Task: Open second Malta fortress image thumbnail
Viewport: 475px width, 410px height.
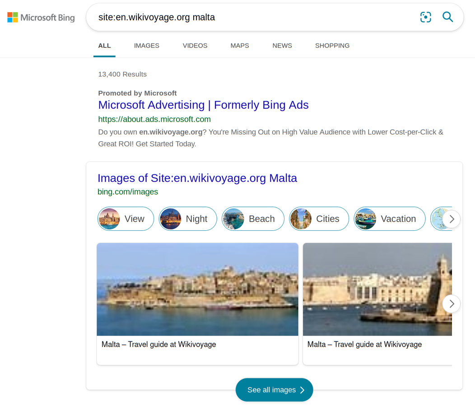Action: [377, 289]
